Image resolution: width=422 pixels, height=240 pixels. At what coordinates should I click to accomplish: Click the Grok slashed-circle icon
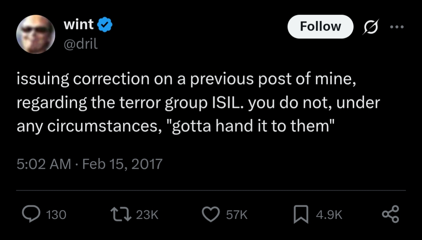pos(370,27)
